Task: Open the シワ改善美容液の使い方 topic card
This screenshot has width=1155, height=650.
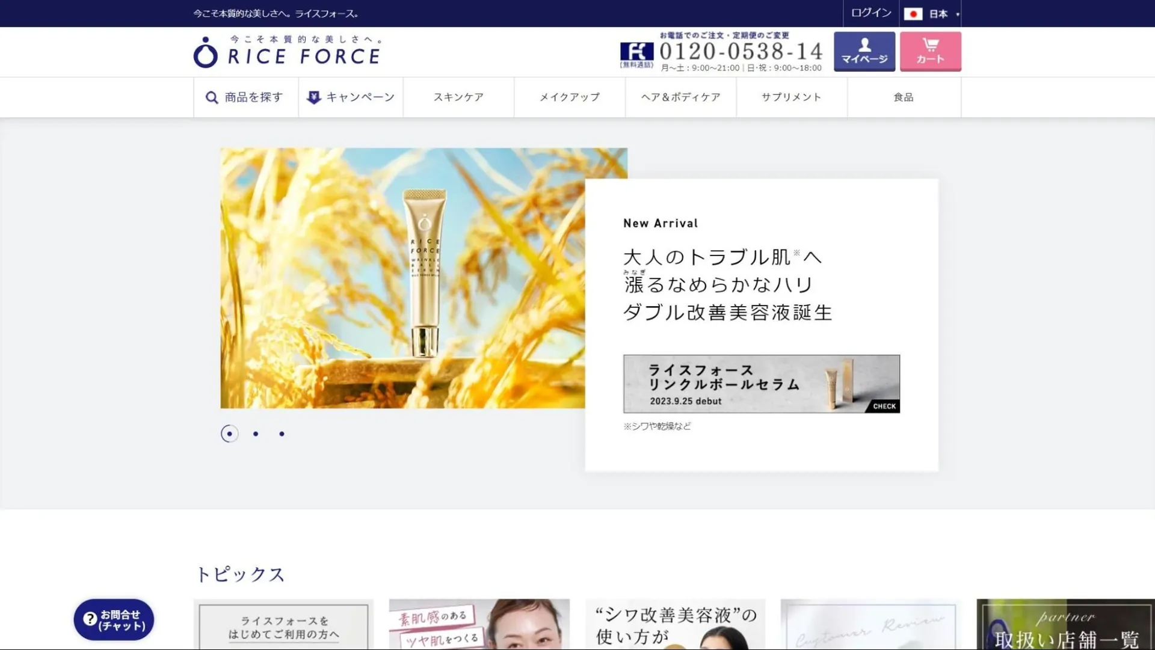Action: coord(675,624)
